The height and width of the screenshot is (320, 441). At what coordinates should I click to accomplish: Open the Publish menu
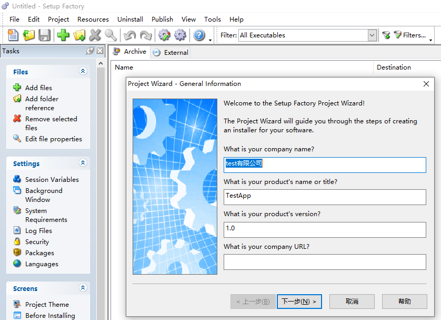point(162,20)
